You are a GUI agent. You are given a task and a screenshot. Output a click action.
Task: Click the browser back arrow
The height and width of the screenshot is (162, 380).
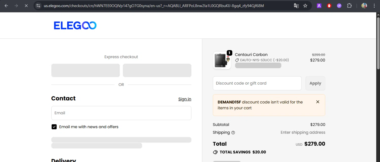coord(6,6)
